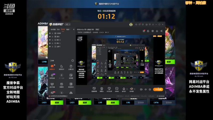Hide the 全屏 1 source layer
The height and width of the screenshot is (120, 213).
tap(50, 46)
